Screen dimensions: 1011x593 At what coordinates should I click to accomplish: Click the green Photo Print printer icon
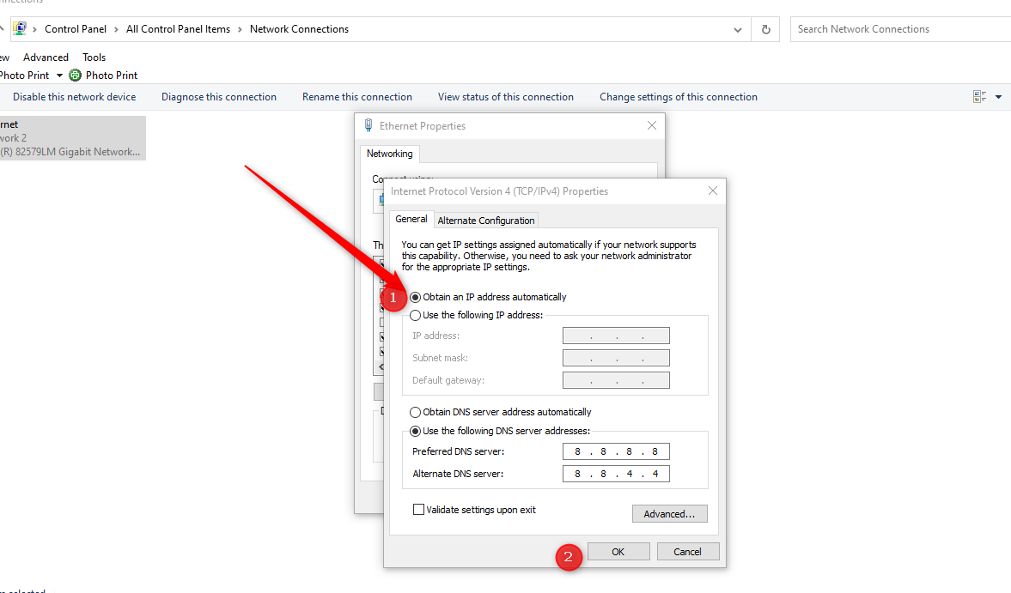75,76
